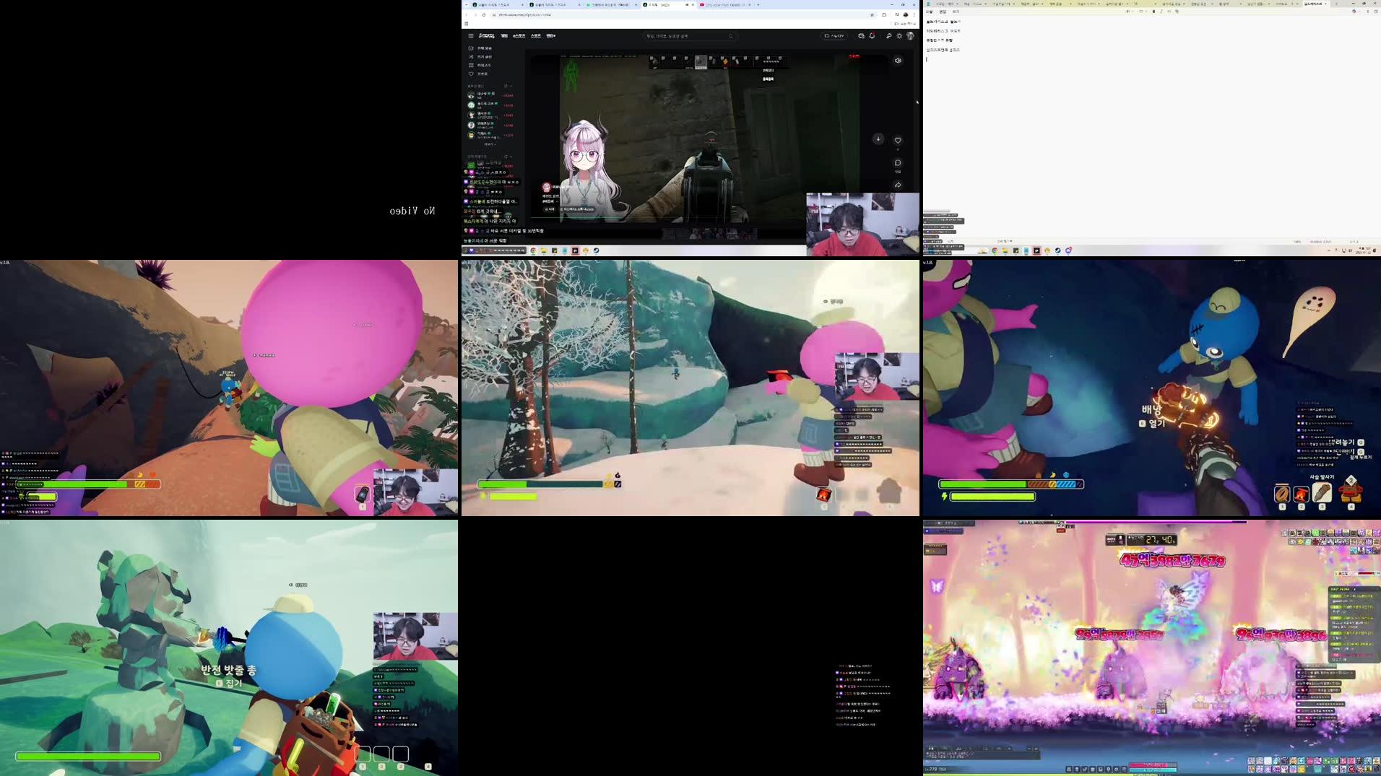The image size is (1381, 776).
Task: Toggle bold formatting in Notepad
Action: pos(1153,12)
